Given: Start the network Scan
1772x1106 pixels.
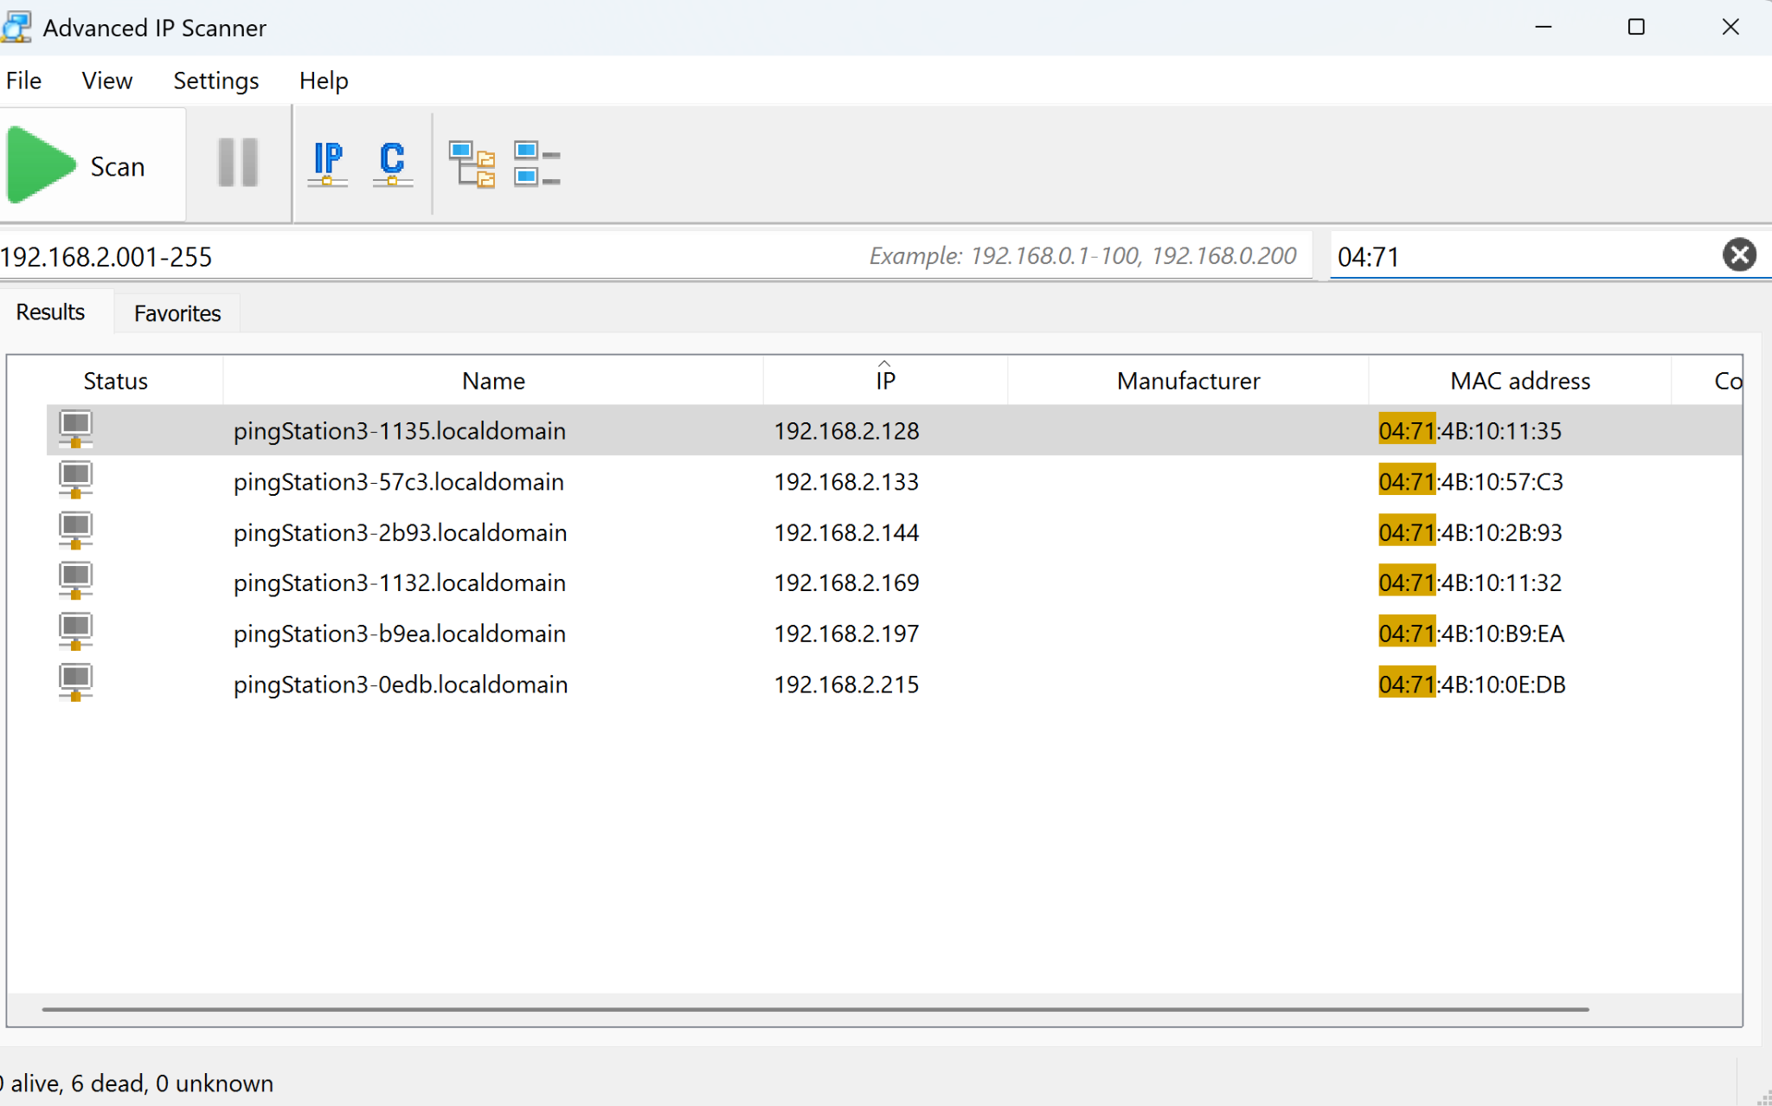Looking at the screenshot, I should pyautogui.click(x=91, y=164).
